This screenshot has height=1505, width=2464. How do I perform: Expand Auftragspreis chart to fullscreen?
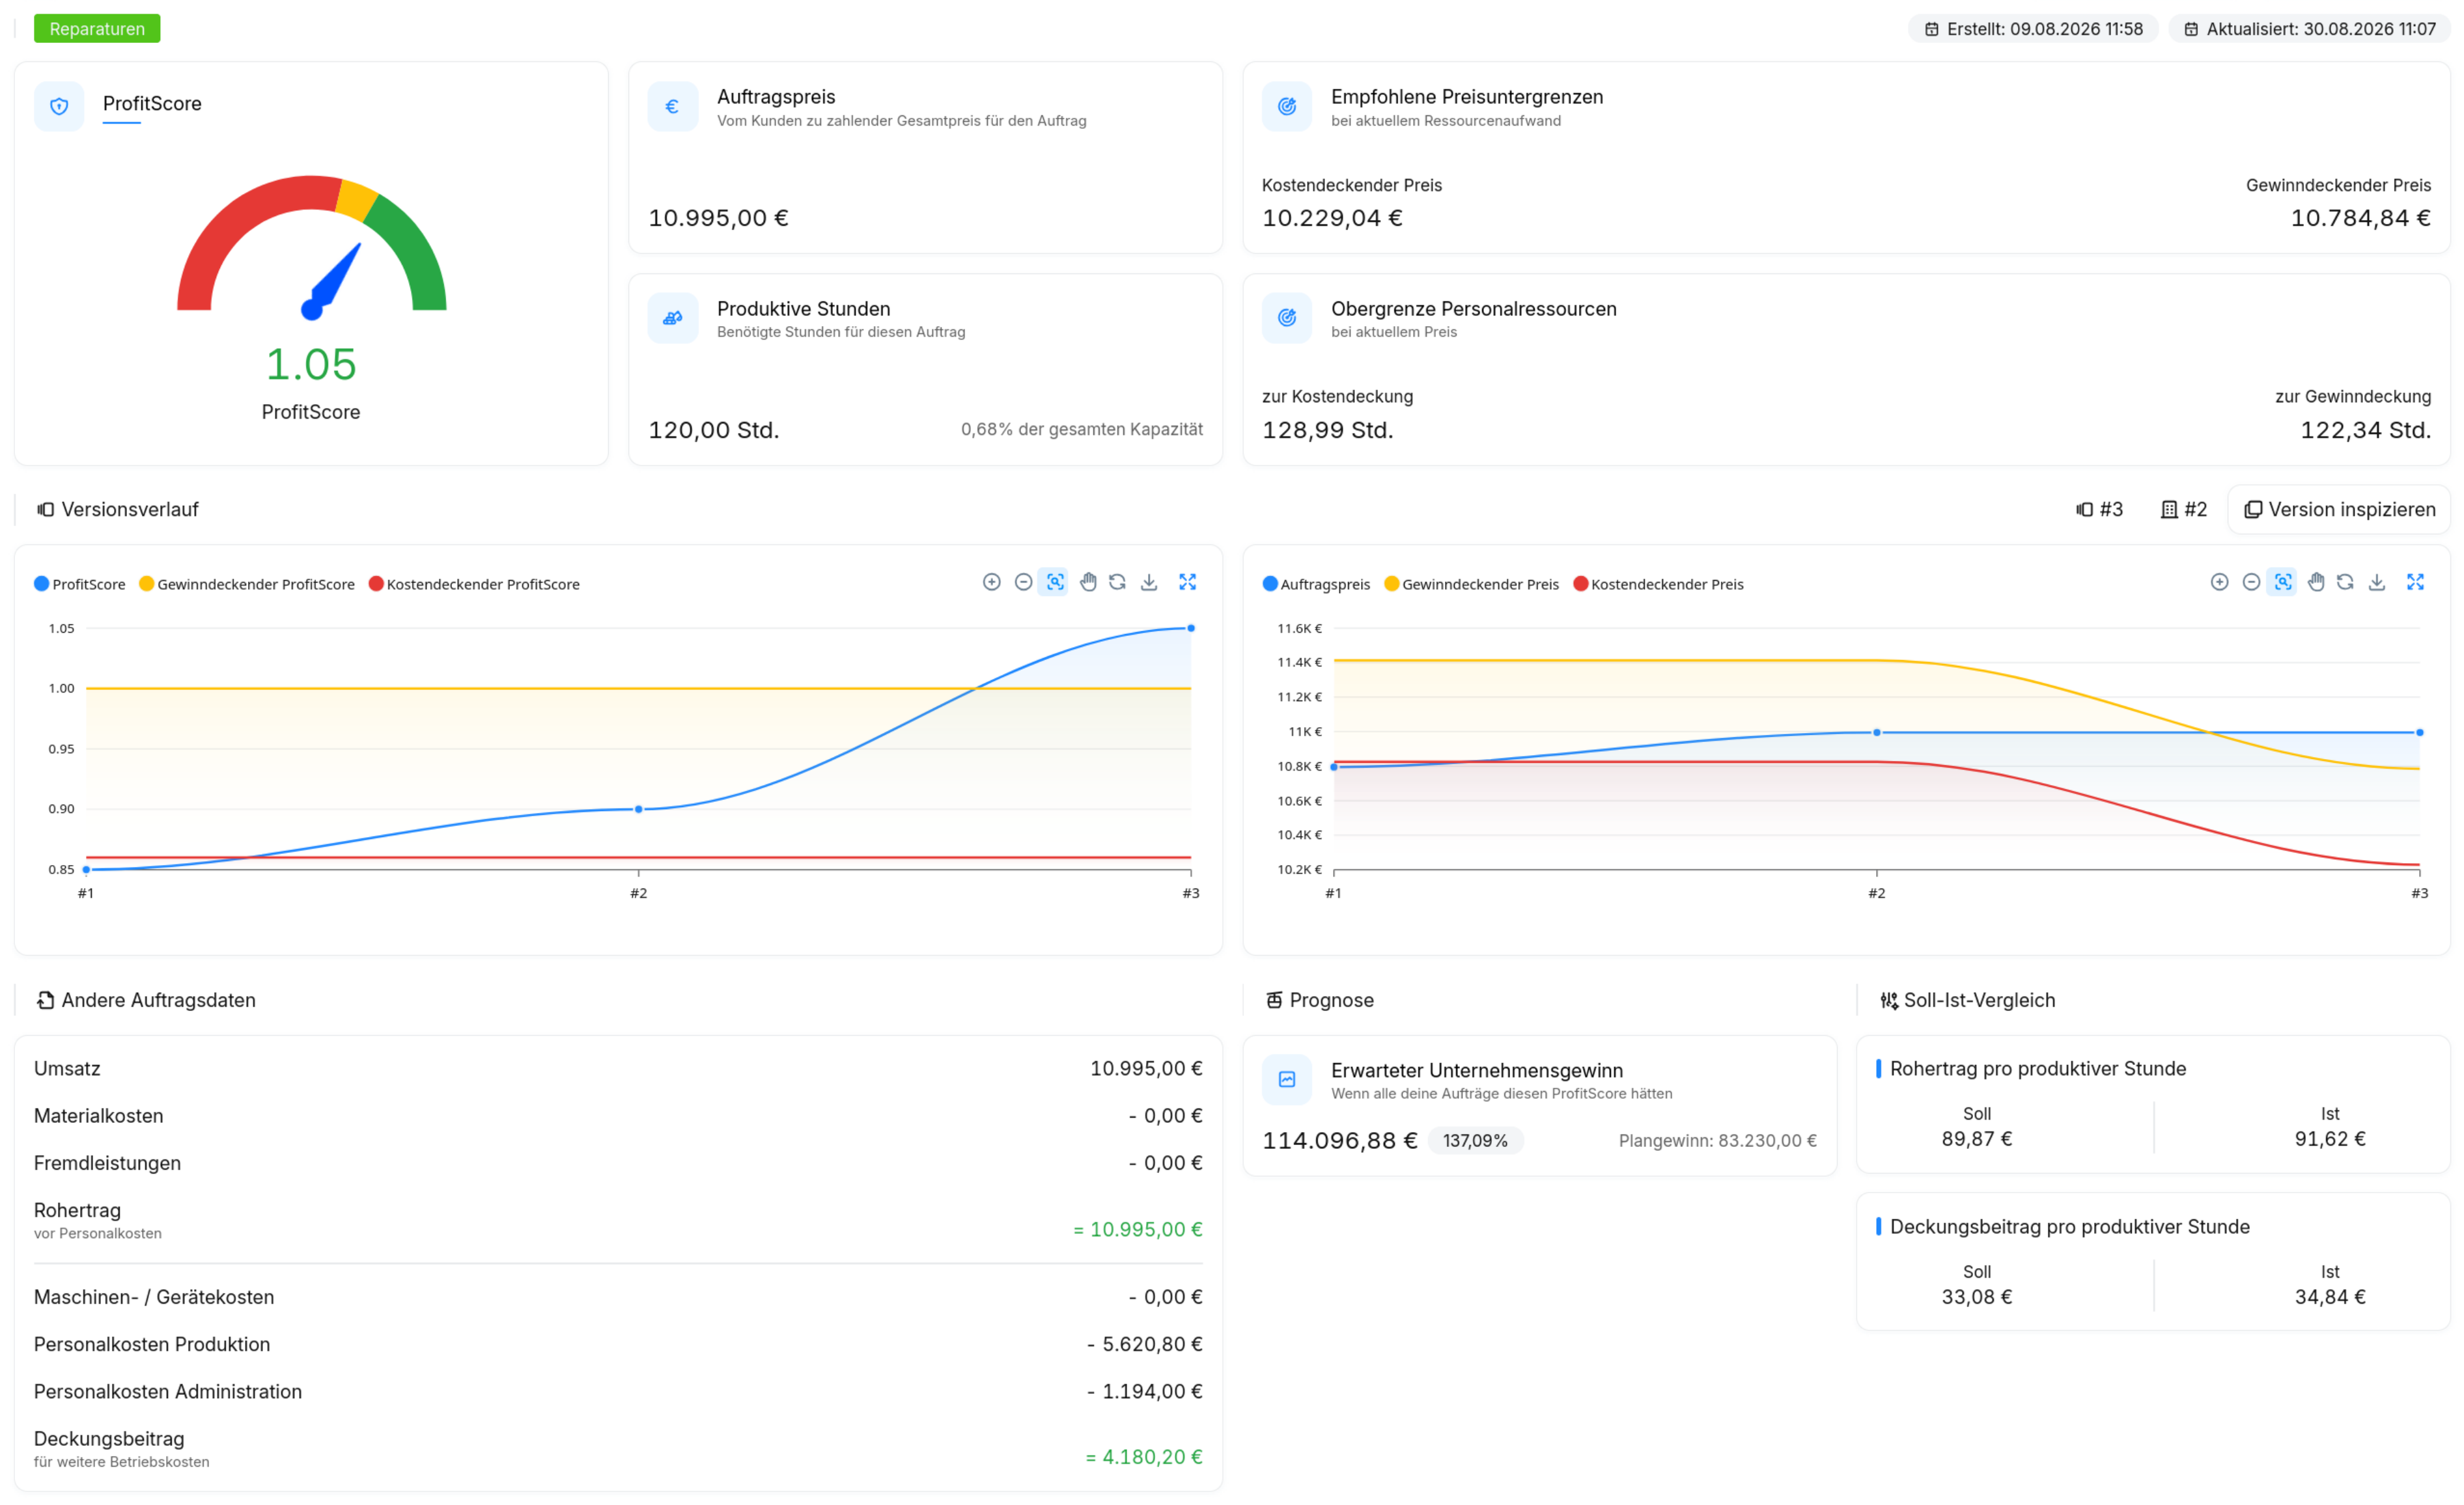2415,582
